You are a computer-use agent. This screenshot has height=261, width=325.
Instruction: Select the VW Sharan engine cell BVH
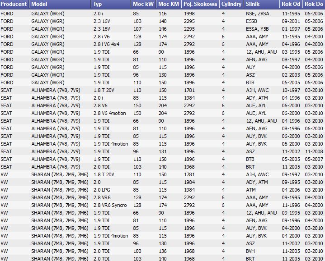(x=250, y=251)
